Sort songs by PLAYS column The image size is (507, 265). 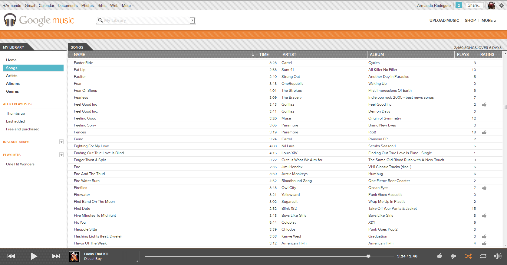tap(463, 55)
